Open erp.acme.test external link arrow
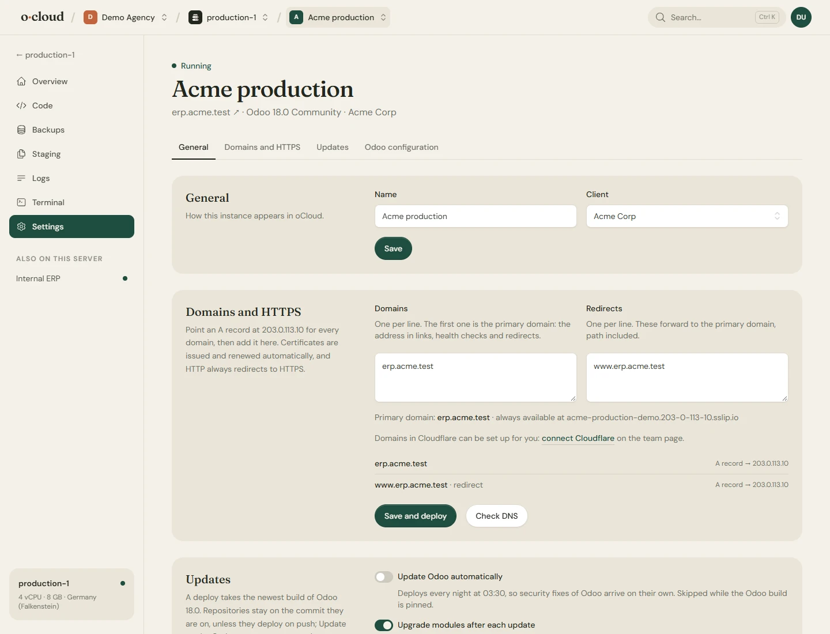This screenshot has height=634, width=830. 236,112
